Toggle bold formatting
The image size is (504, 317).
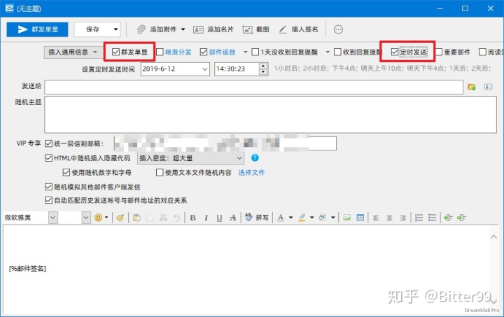193,218
